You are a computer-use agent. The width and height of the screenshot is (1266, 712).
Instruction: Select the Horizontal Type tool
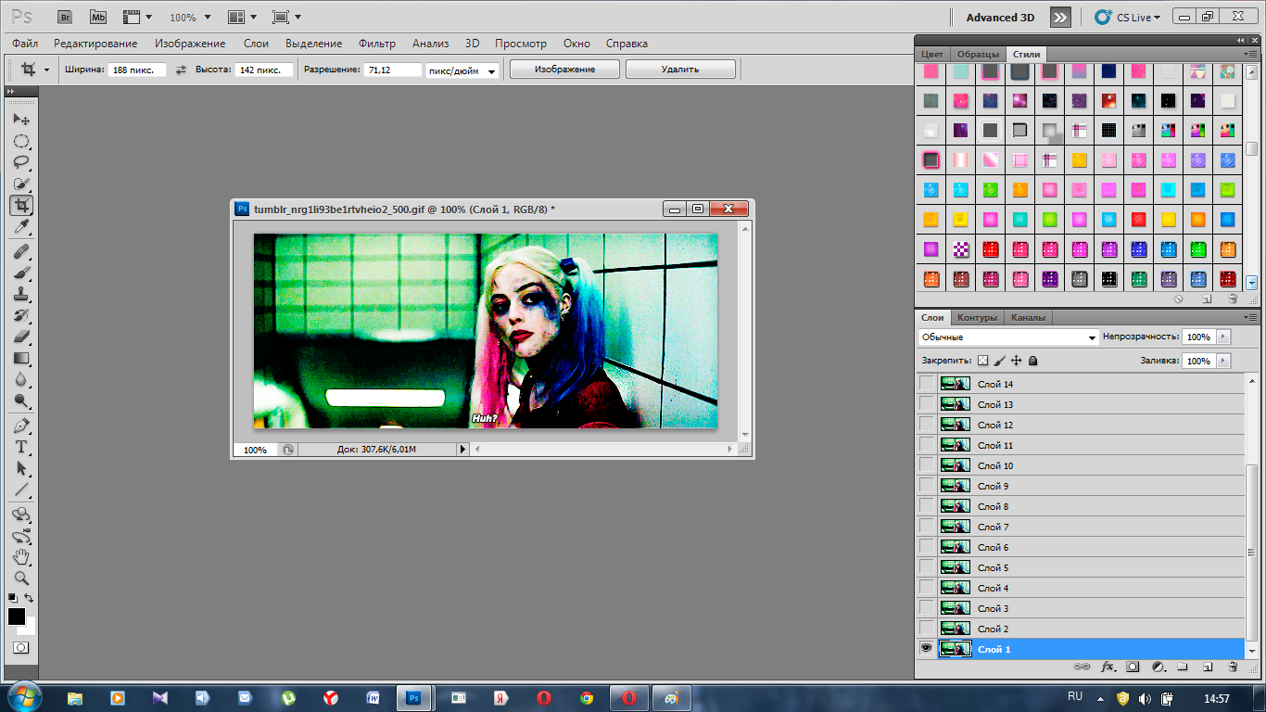[x=21, y=448]
